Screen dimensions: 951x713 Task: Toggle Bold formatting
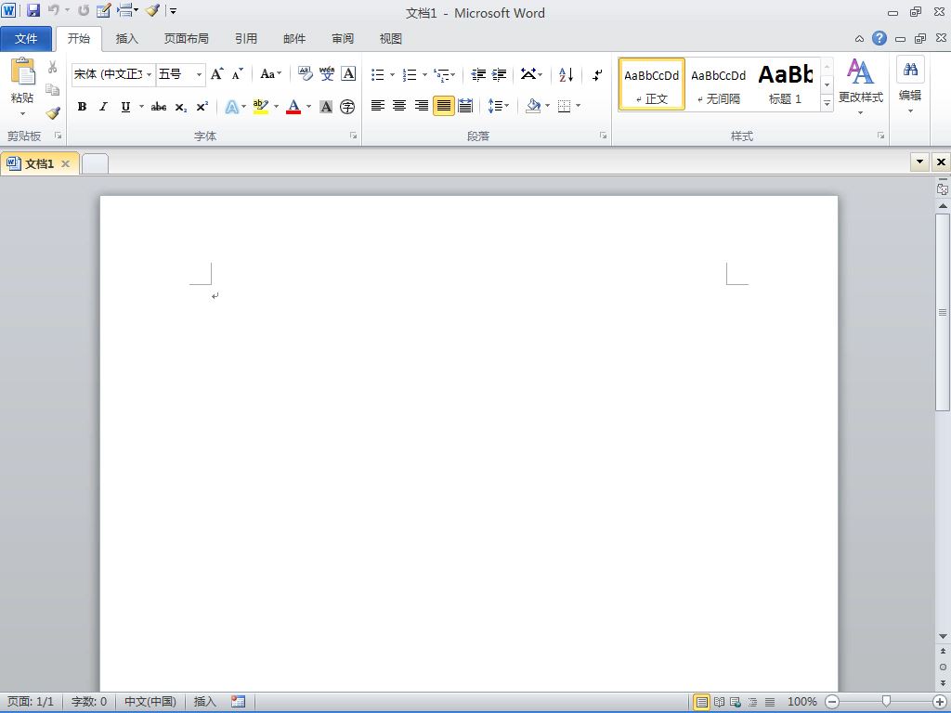pyautogui.click(x=82, y=107)
